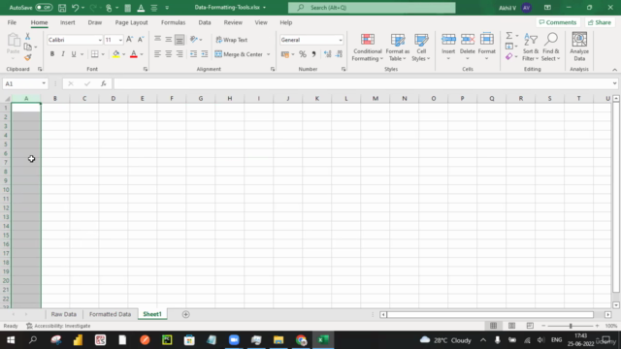Select column D header
Image resolution: width=621 pixels, height=349 pixels.
[x=114, y=98]
